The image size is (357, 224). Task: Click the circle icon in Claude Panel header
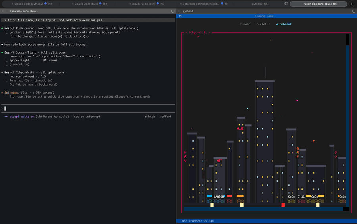pos(180,16)
